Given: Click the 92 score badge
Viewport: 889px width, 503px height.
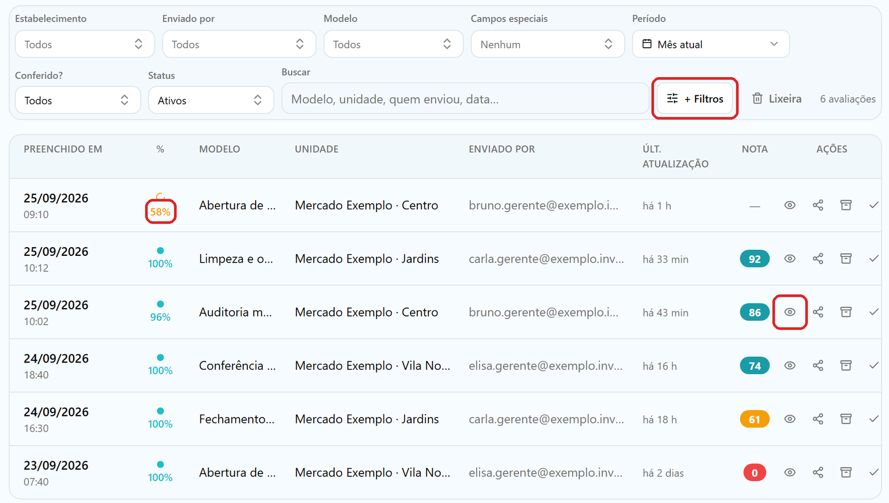Looking at the screenshot, I should click(x=755, y=259).
